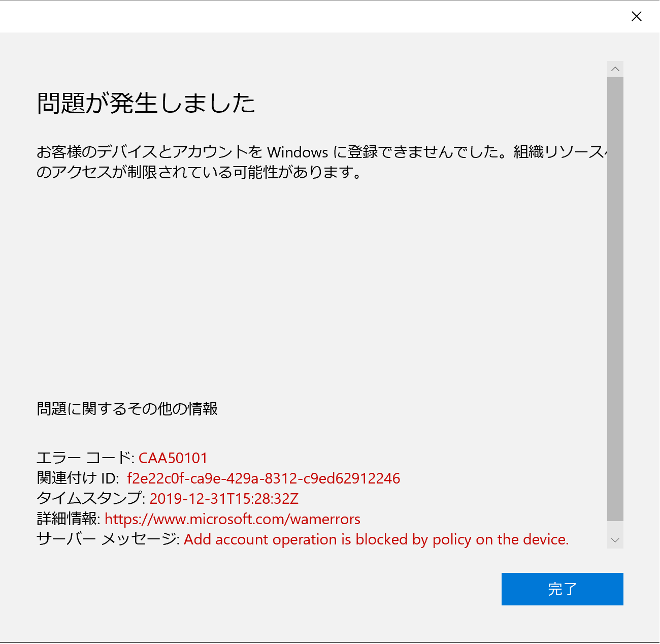Click the vertical scrollbar thumb
Image resolution: width=660 pixels, height=644 pixels.
tap(615, 299)
